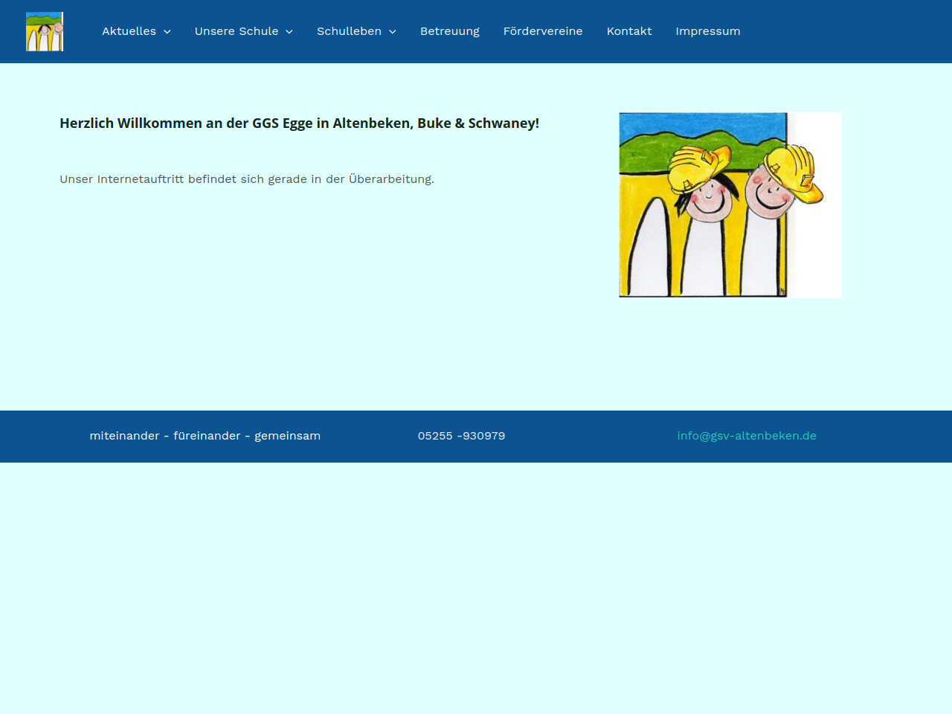The height and width of the screenshot is (714, 952).
Task: Click the right child's smiling face
Action: pos(770,195)
